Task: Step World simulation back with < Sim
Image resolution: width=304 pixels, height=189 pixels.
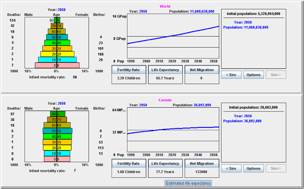Action: (x=231, y=75)
